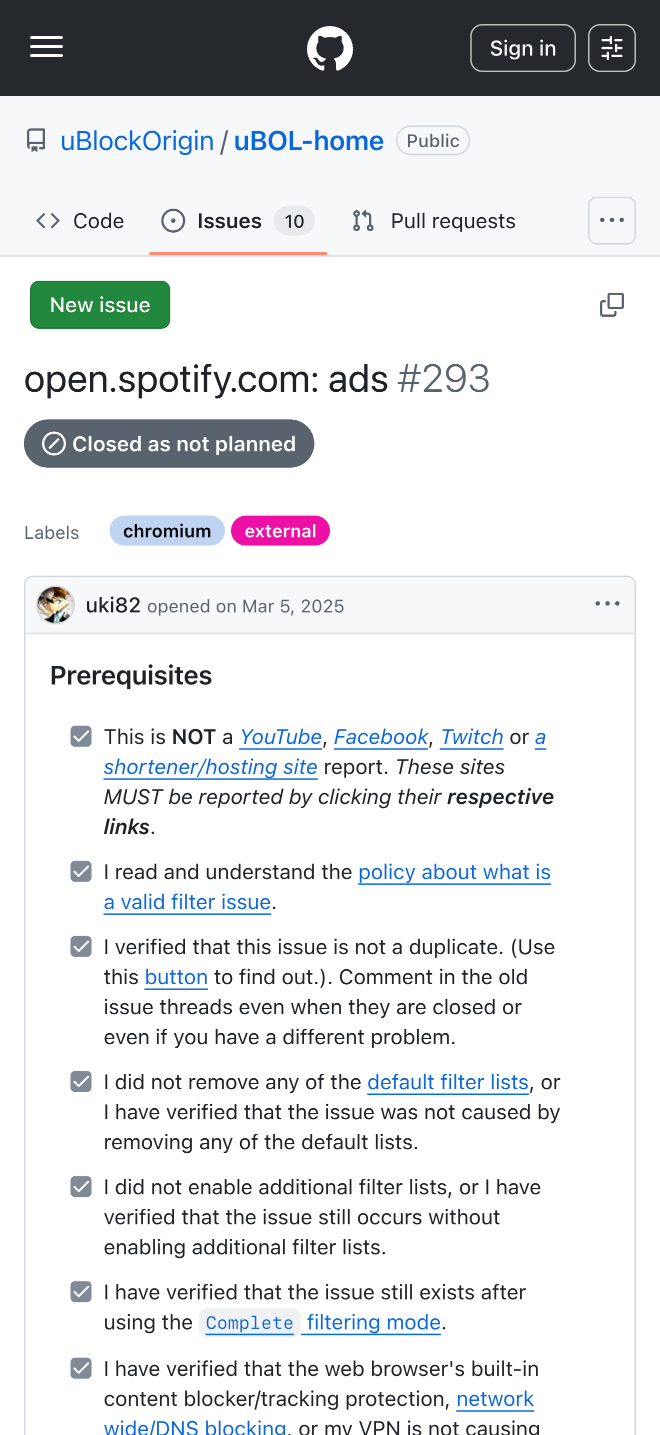Go to GitHub homepage via Octocat logo
Screen dimensions: 660x1435
pos(330,49)
